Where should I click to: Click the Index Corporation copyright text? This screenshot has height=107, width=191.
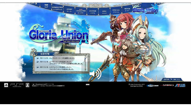coord(137,85)
